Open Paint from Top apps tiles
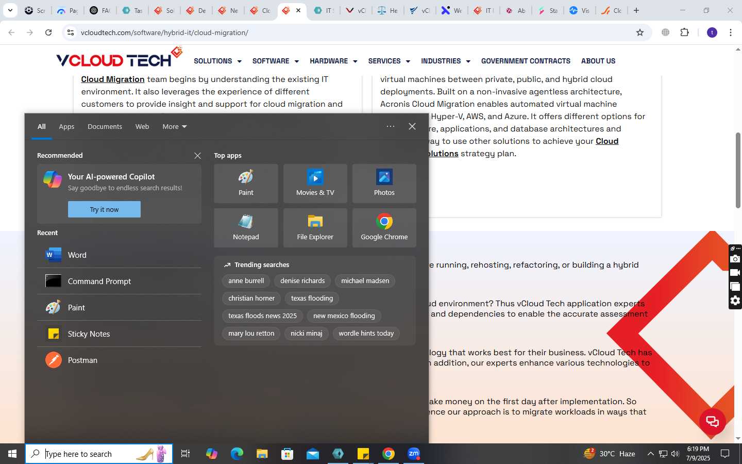 click(x=246, y=184)
